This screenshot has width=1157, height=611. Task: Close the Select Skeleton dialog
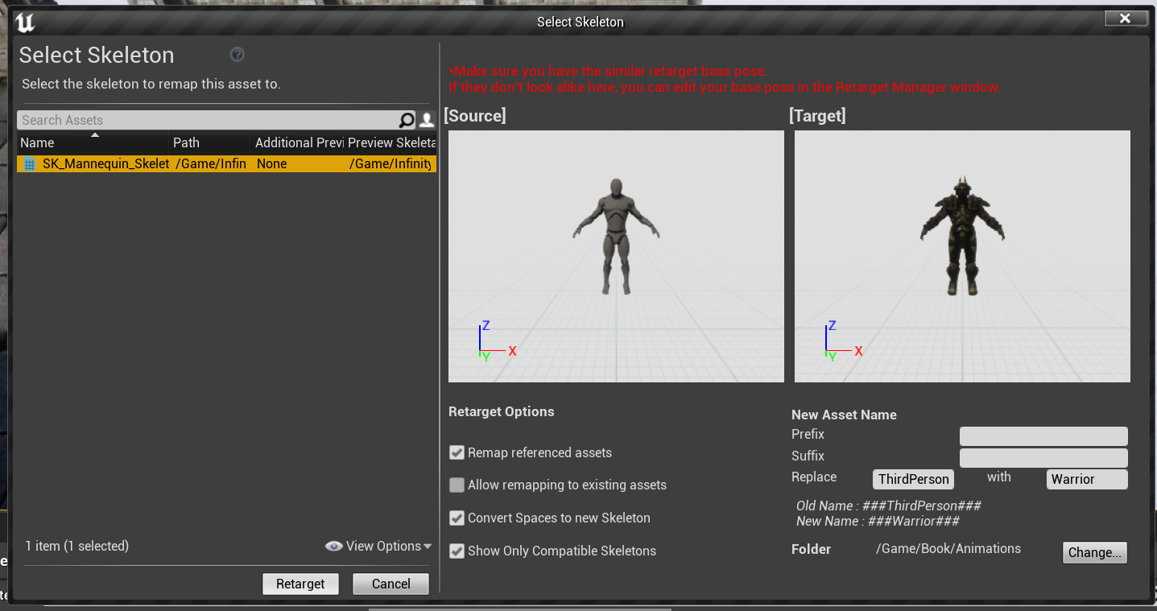pos(1125,19)
